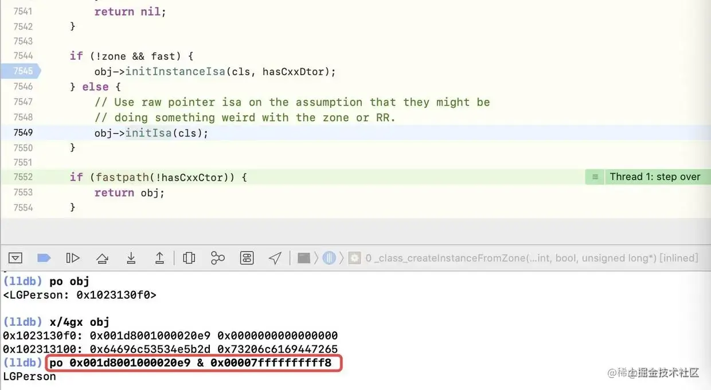Click comment 'doing something weird' line

point(245,118)
